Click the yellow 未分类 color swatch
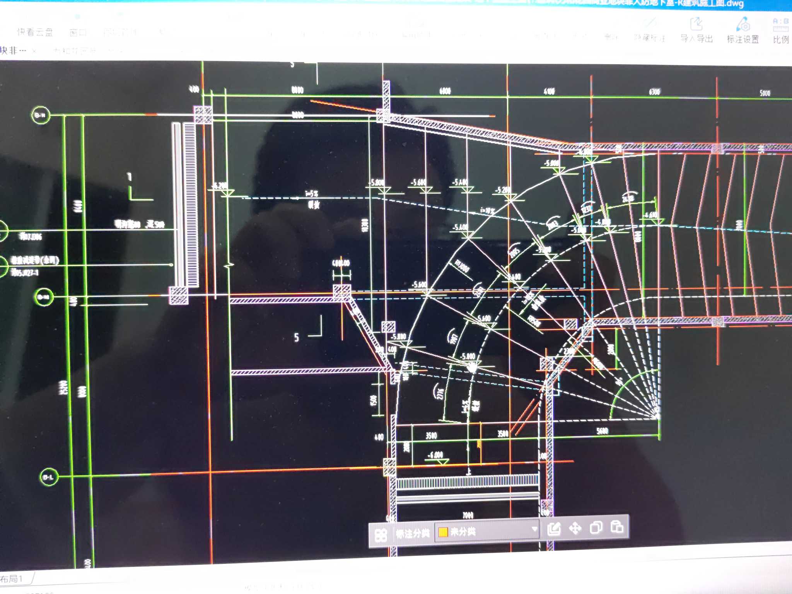Viewport: 792px width, 594px height. click(x=443, y=533)
